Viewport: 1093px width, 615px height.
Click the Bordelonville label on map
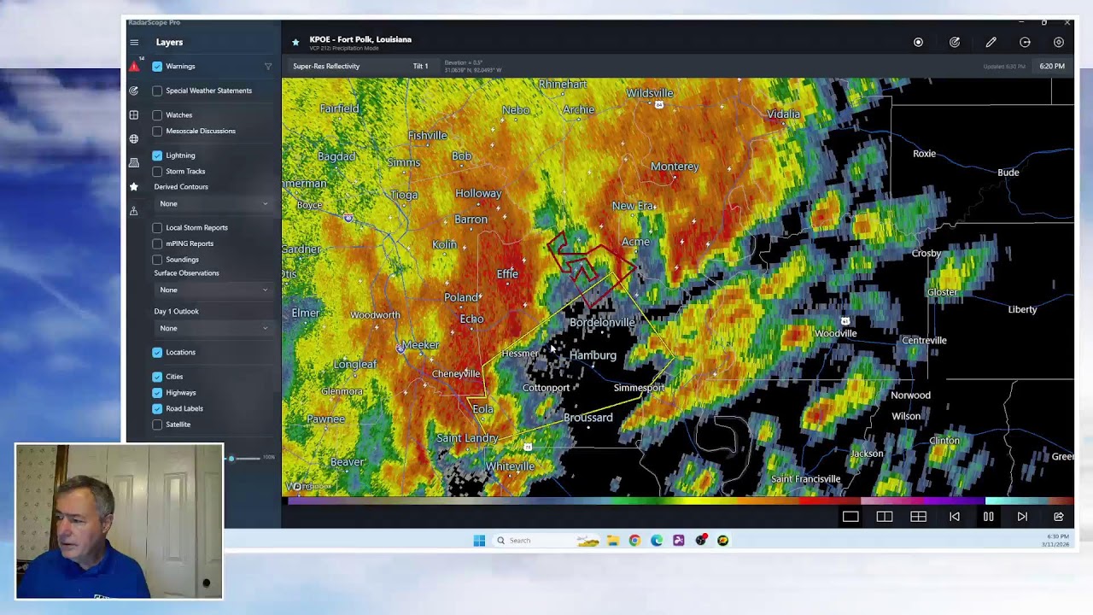[602, 322]
